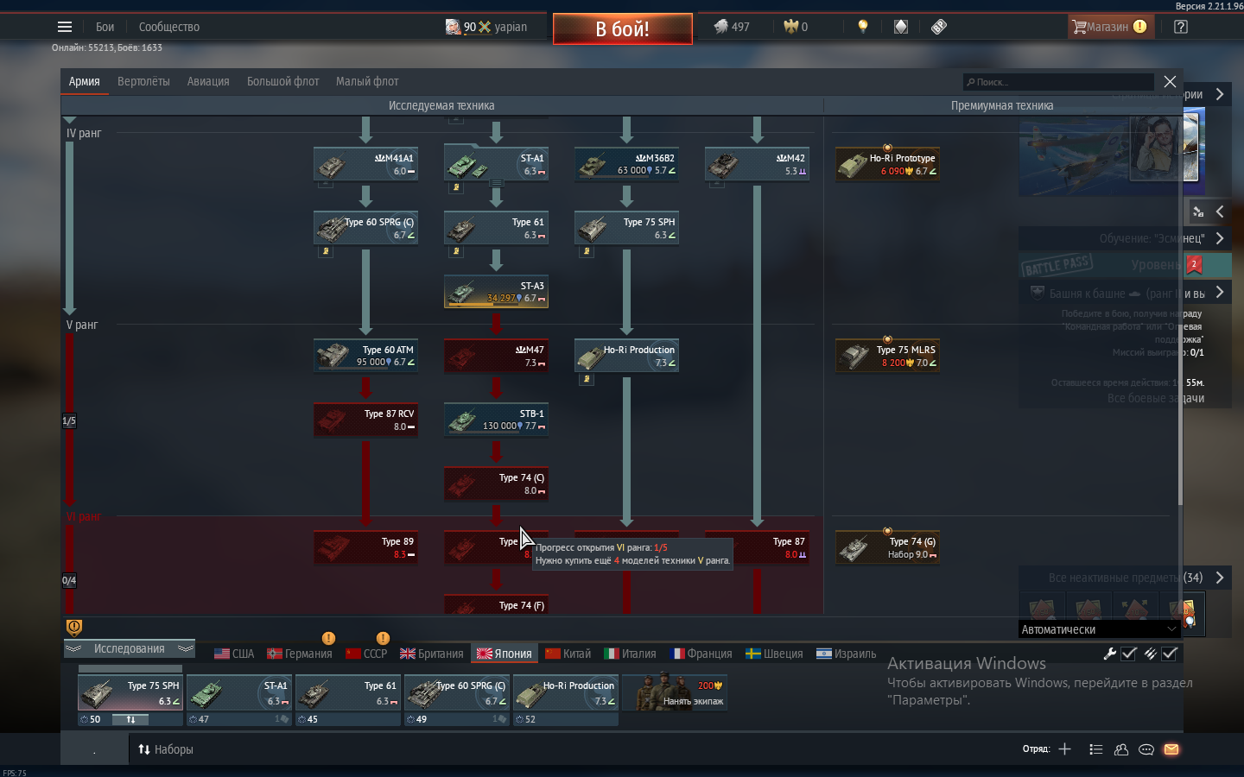Add squad member with plus icon
This screenshot has height=777, width=1244.
coord(1064,749)
